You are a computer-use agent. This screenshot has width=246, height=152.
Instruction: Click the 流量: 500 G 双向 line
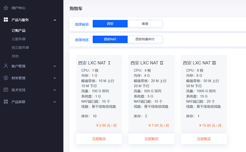[148, 91]
